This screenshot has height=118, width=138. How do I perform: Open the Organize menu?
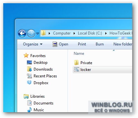pyautogui.click(x=33, y=44)
